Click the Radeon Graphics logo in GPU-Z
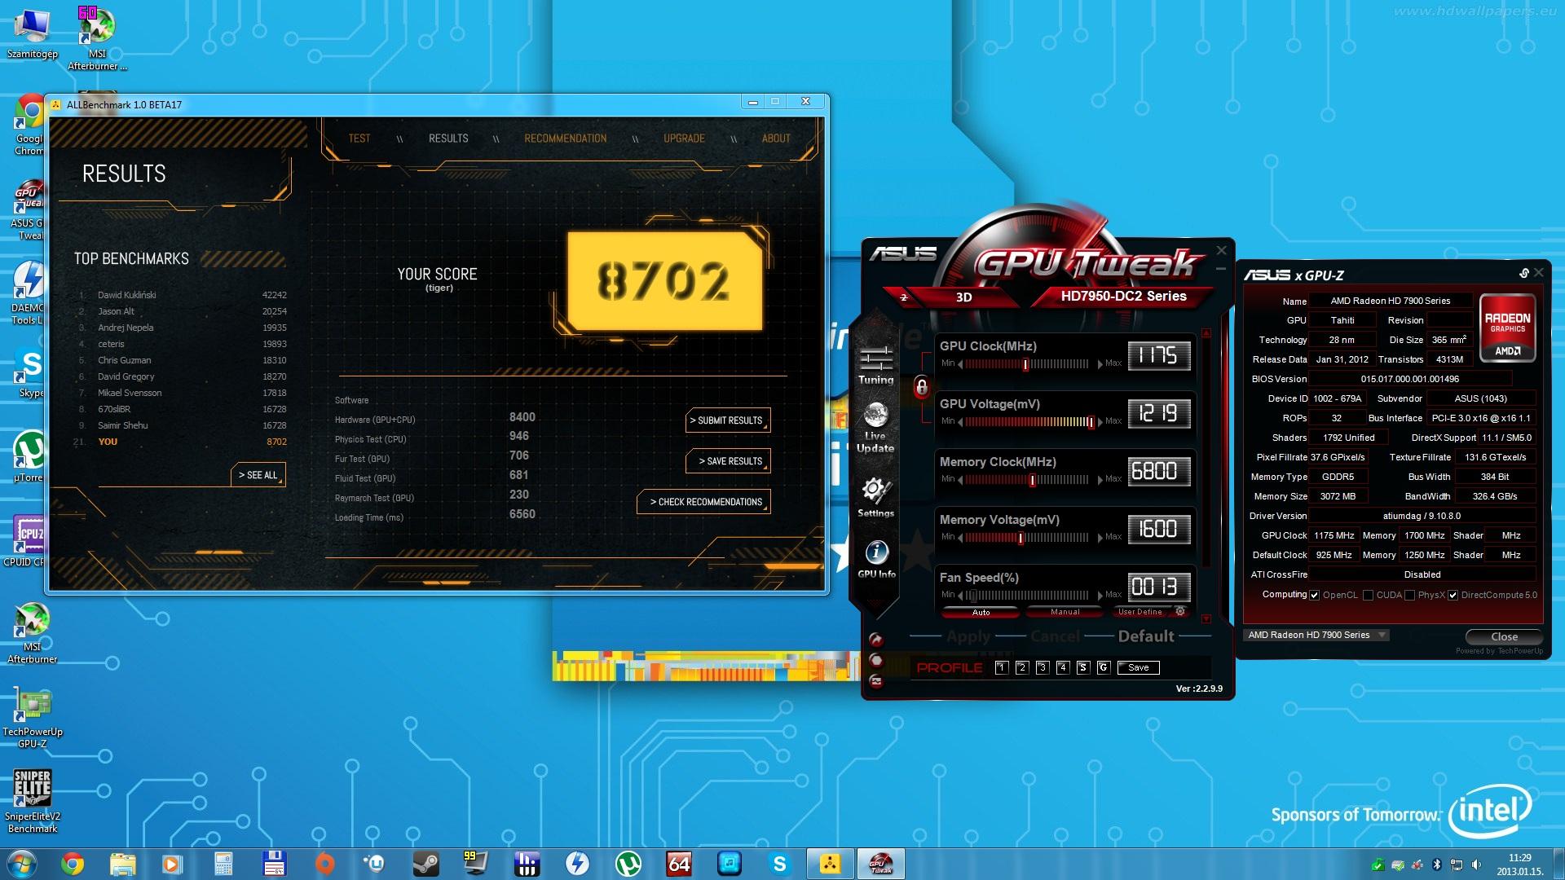The image size is (1565, 880). point(1507,328)
